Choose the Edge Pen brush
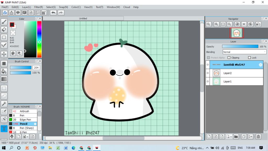Viewport: 268px width, 151px height. [23, 120]
